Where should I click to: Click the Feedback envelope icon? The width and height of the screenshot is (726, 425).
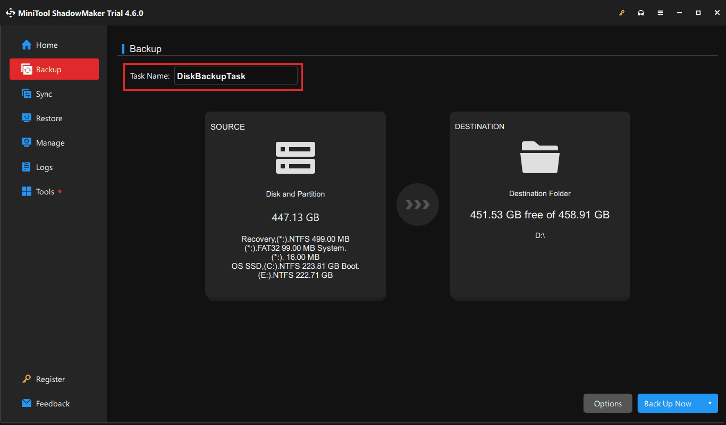click(x=27, y=403)
